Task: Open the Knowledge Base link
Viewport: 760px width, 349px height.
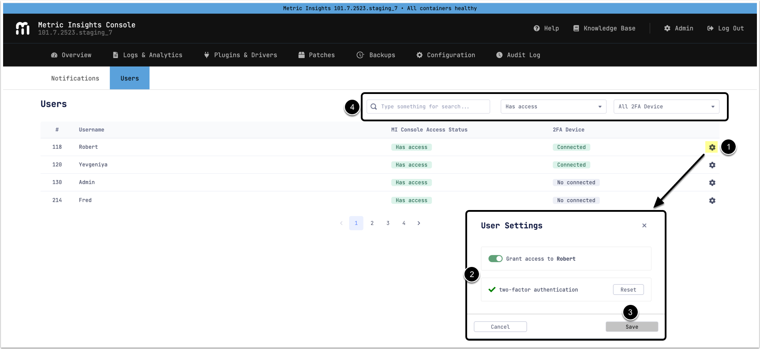Action: (604, 28)
